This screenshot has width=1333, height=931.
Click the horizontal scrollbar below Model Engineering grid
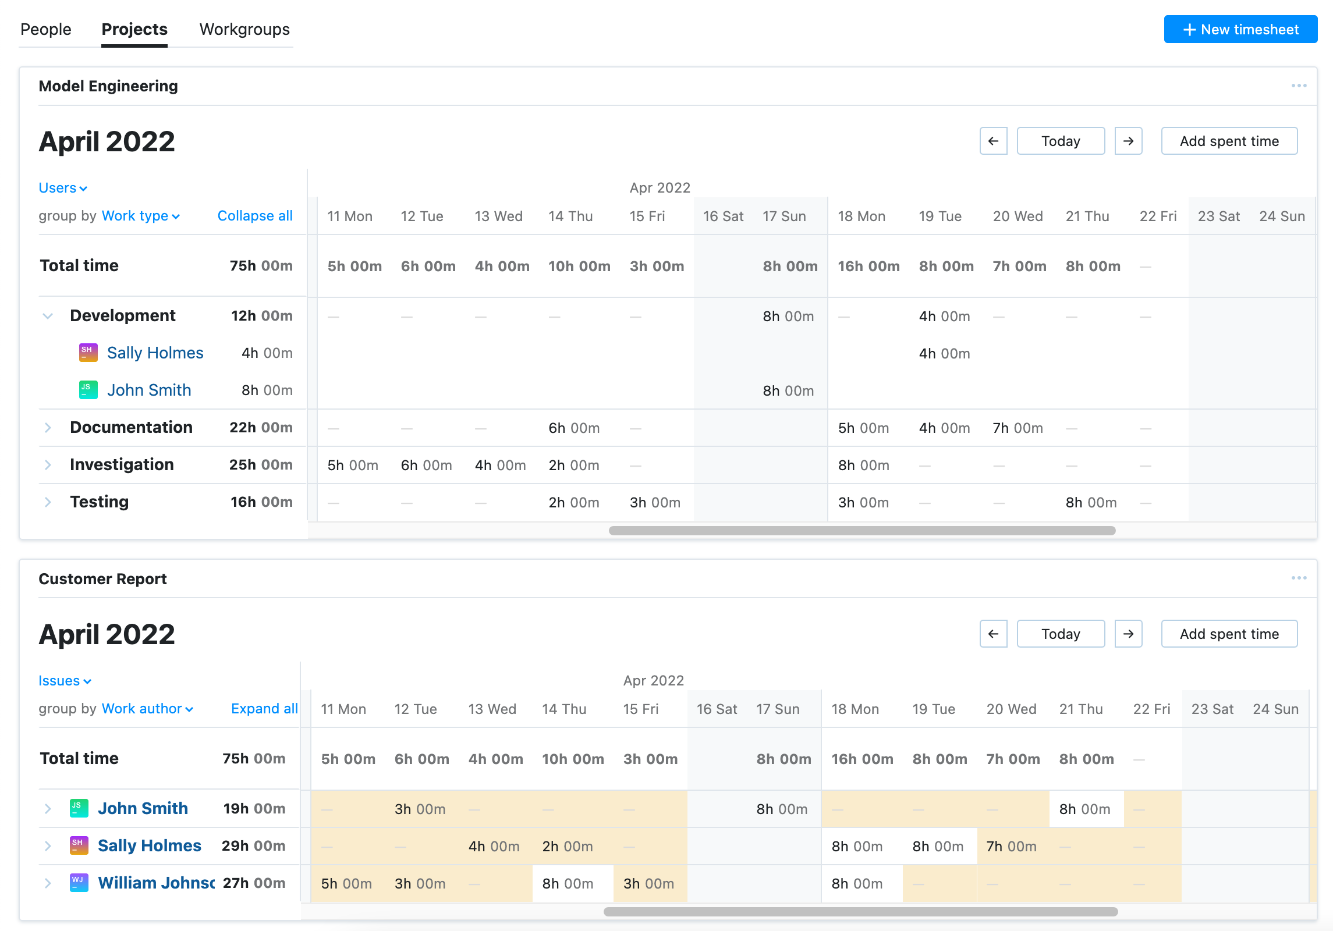coord(862,530)
